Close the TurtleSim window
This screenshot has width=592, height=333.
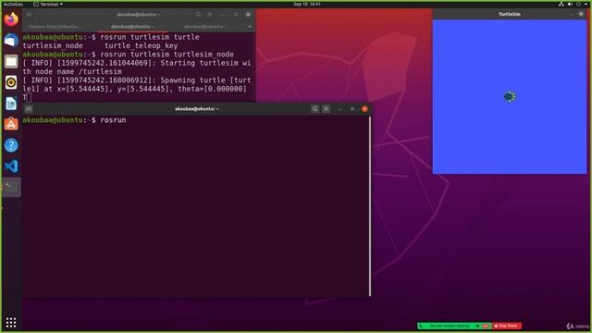(581, 14)
